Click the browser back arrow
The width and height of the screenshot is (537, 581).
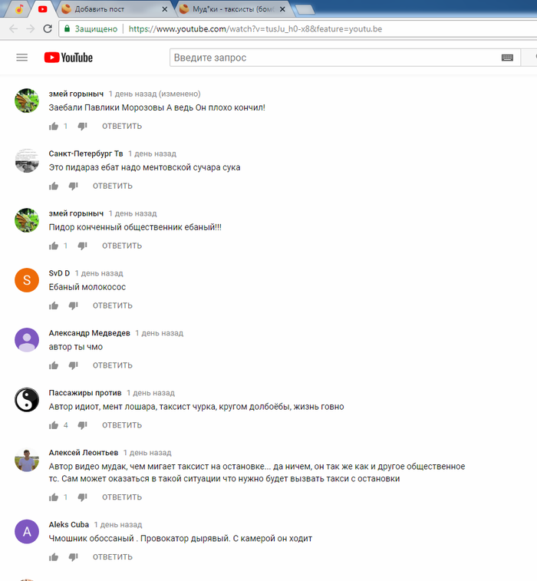pyautogui.click(x=13, y=29)
